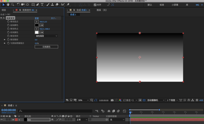The height and width of the screenshot is (124, 204).
Task: Select the Pen tool
Action: [x=38, y=5]
